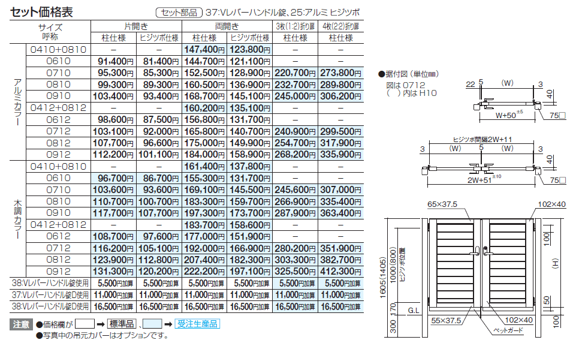Viewport: 573px width, 349px height.
Task: Select the 280,200円 price cell
Action: pyautogui.click(x=295, y=248)
